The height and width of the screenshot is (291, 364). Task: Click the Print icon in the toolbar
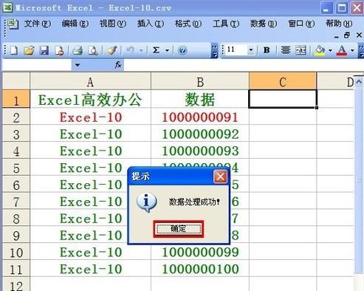tap(78, 50)
